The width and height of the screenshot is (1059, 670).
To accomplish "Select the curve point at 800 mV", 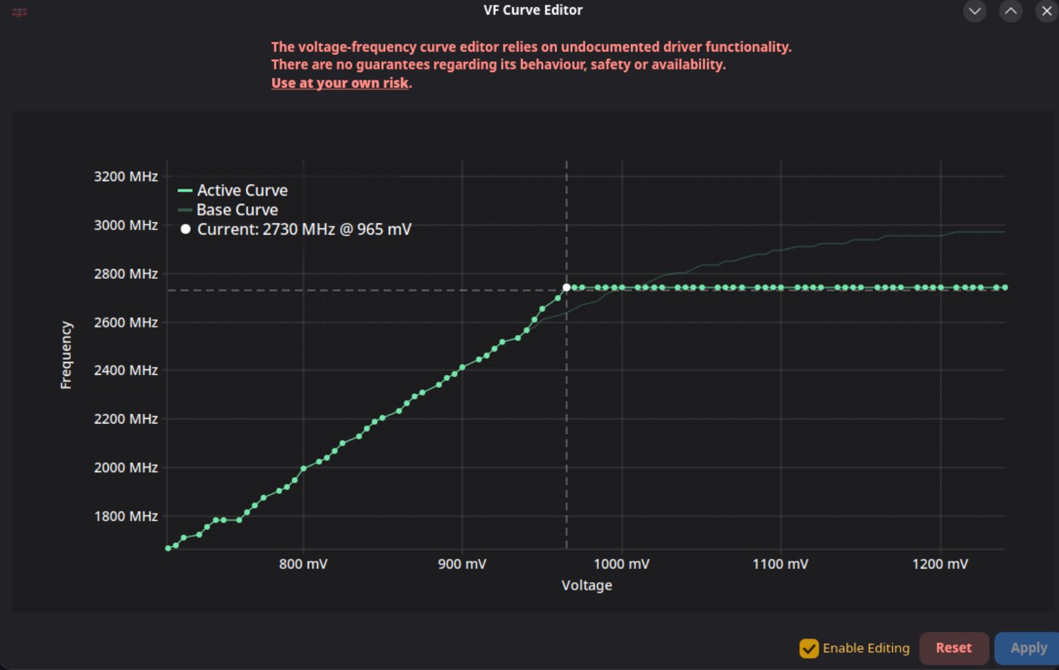I will click(x=304, y=469).
